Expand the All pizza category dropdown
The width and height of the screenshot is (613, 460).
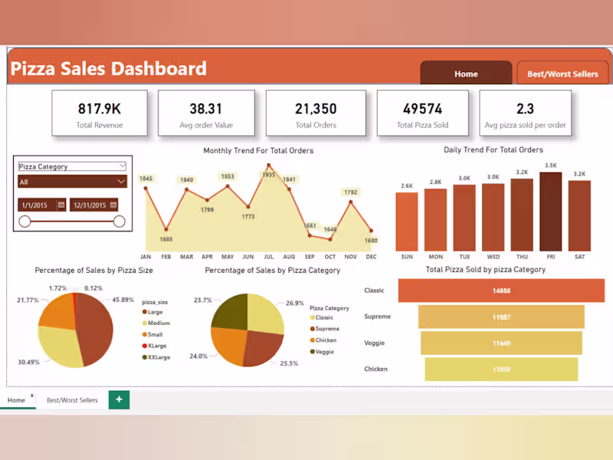[x=72, y=182]
